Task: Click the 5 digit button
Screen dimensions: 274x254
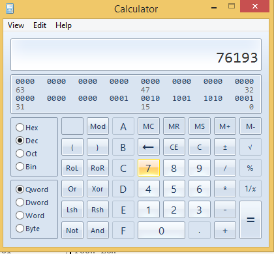Action: pos(174,189)
